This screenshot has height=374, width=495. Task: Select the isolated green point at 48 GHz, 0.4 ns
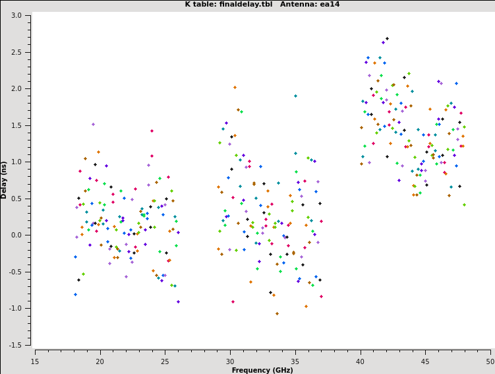coord(464,205)
